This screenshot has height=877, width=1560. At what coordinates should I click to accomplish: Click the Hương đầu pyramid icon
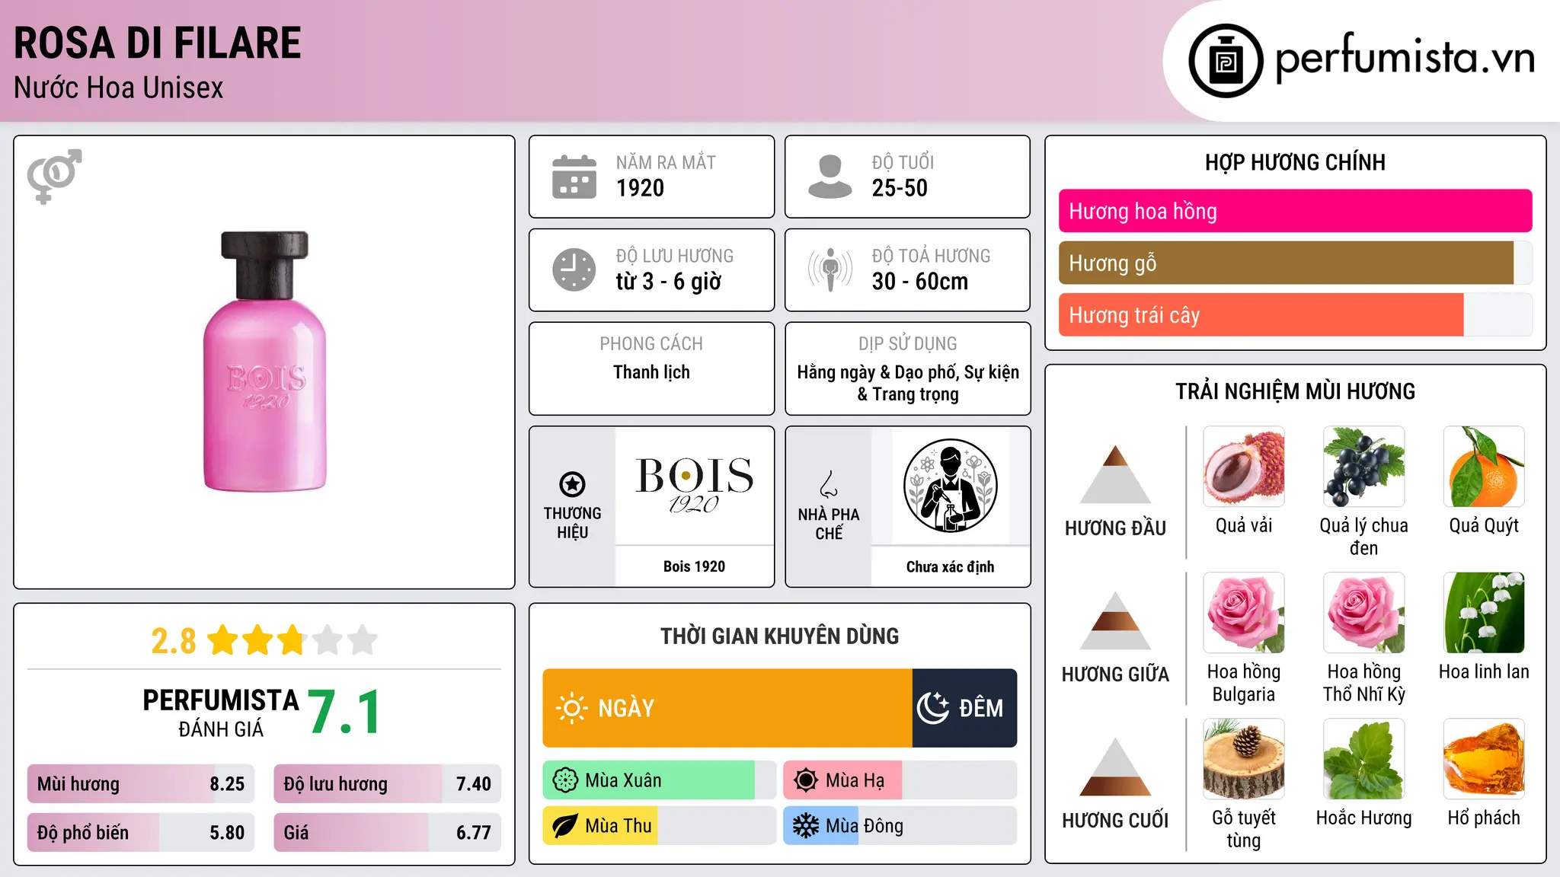tap(1115, 474)
